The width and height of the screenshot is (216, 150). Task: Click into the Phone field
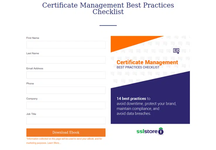pyautogui.click(x=66, y=90)
